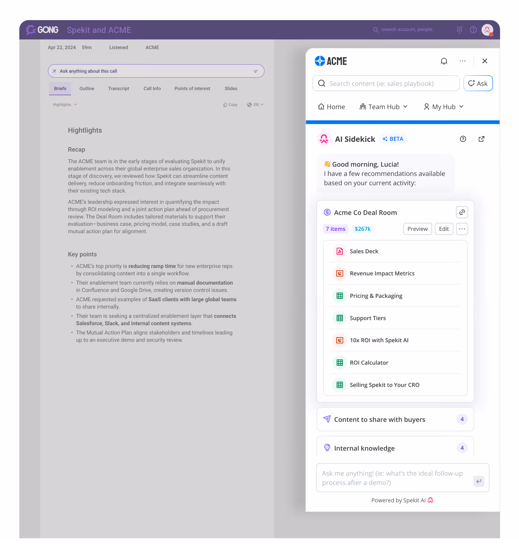This screenshot has width=519, height=551.
Task: Click the Pricing & Packaging spreadsheet icon
Action: click(x=340, y=296)
